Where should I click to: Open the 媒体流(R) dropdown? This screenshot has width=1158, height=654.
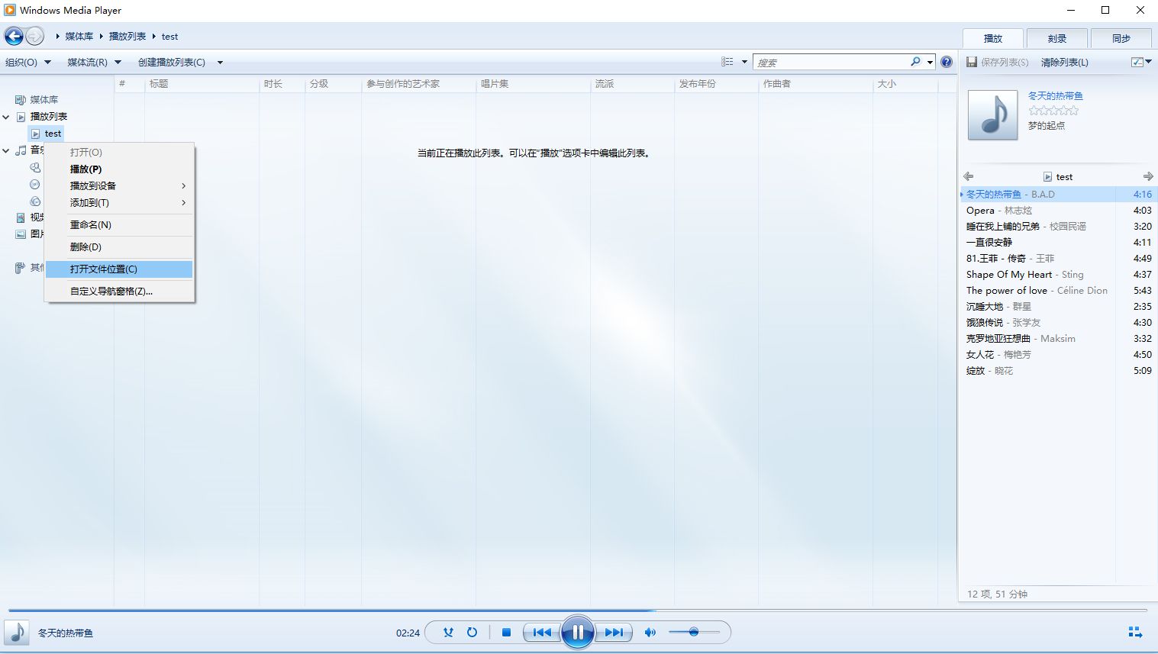94,62
